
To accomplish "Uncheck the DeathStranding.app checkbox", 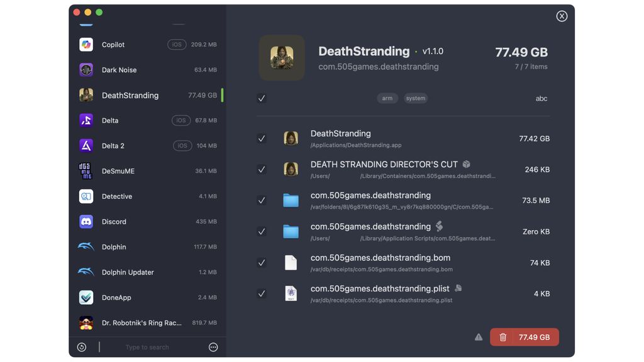I will pos(262,139).
